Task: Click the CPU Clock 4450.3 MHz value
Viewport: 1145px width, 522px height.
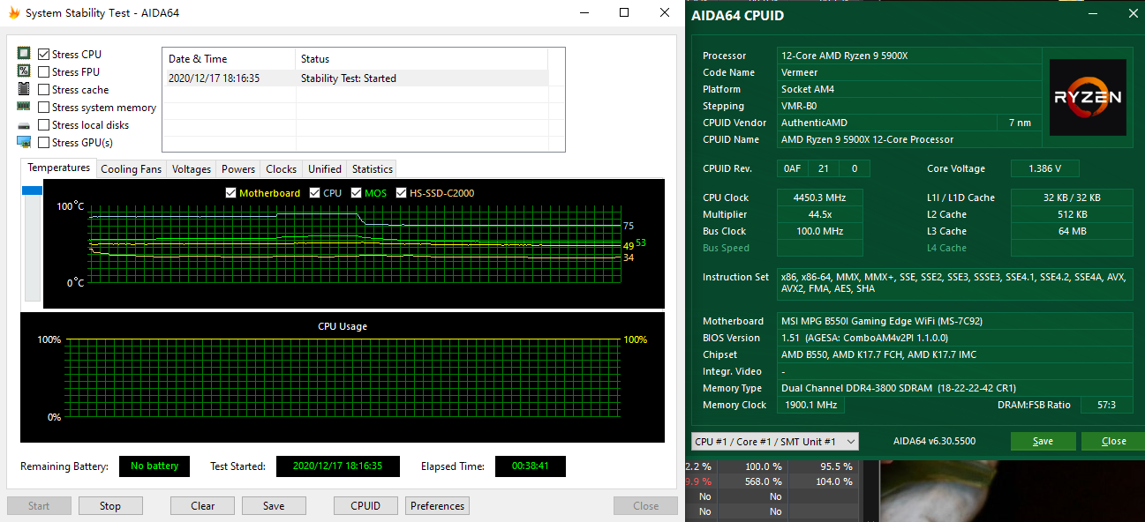Action: pyautogui.click(x=820, y=198)
